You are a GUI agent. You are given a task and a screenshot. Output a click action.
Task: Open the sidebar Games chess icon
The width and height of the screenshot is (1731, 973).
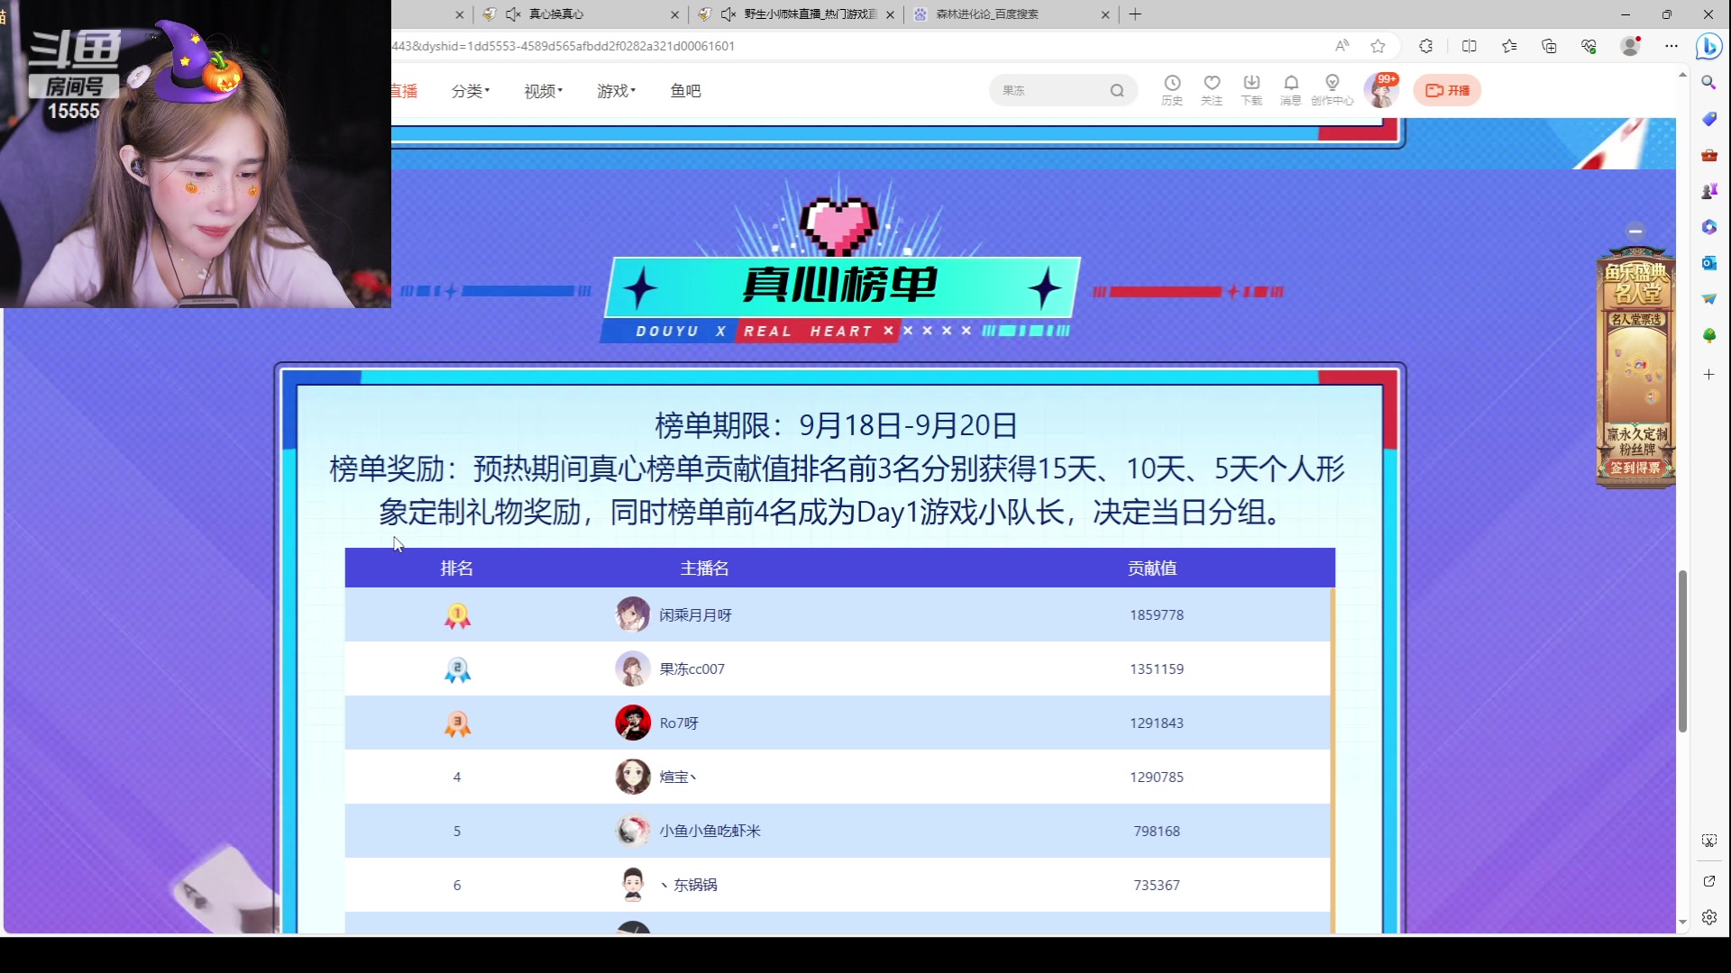coord(1708,191)
